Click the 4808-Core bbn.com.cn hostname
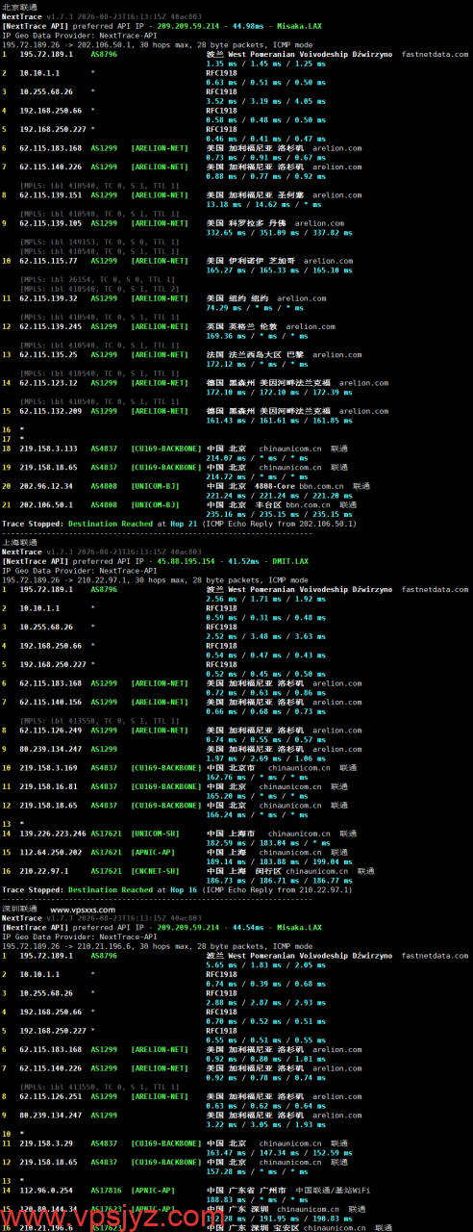The image size is (473, 1232). tap(301, 485)
